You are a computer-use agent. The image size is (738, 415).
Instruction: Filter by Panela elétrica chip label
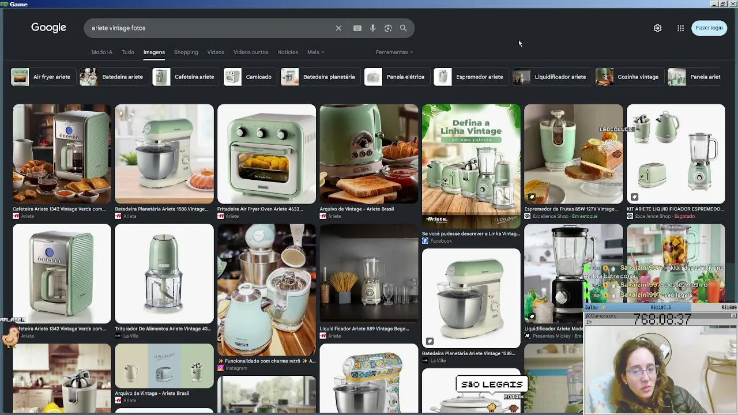(406, 77)
